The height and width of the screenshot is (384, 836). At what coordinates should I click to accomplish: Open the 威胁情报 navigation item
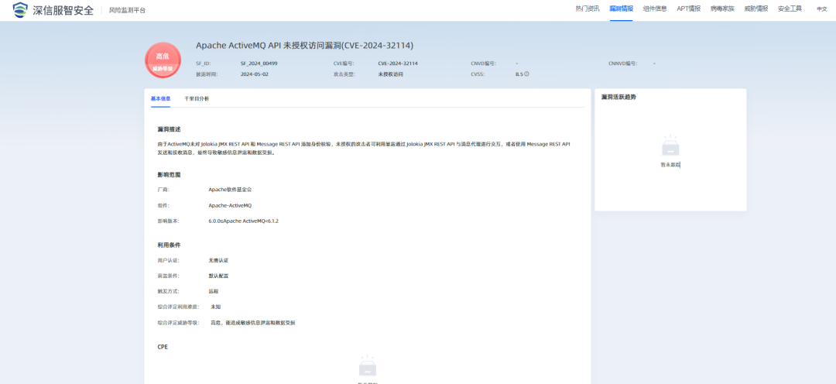[756, 9]
